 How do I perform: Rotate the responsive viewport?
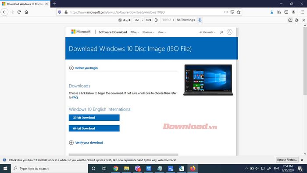156,20
